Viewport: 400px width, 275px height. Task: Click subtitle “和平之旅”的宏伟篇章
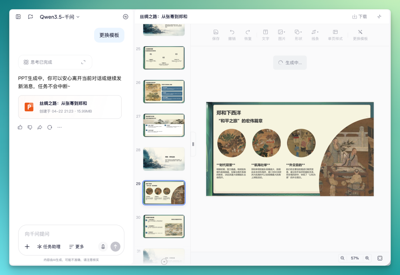(x=240, y=121)
